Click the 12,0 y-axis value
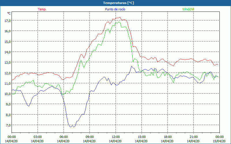This screenshot has width=231, height=144. click(x=8, y=73)
